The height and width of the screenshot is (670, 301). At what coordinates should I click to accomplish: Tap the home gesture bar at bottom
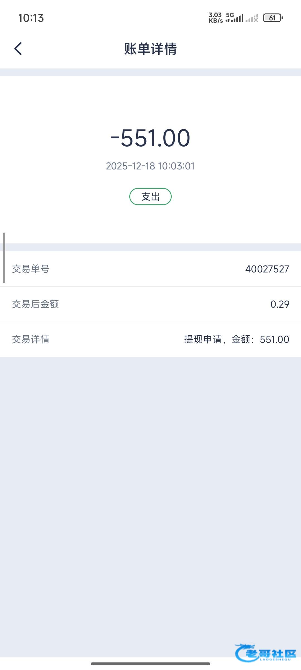[x=150, y=664]
